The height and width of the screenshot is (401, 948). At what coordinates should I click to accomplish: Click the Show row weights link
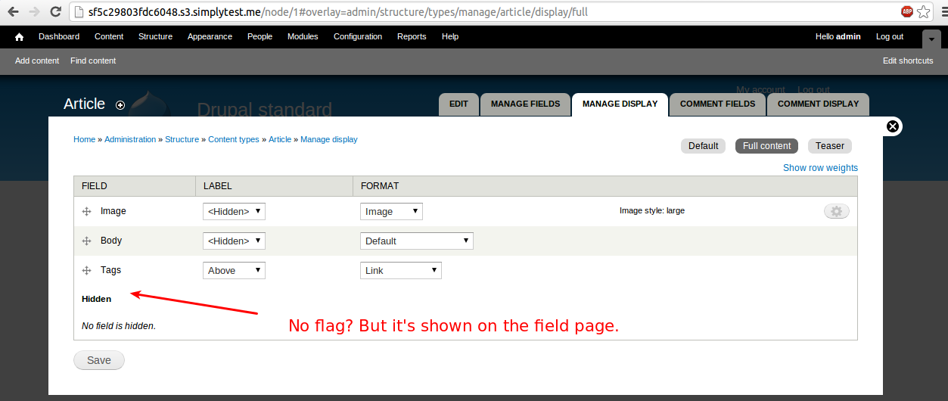pyautogui.click(x=820, y=168)
